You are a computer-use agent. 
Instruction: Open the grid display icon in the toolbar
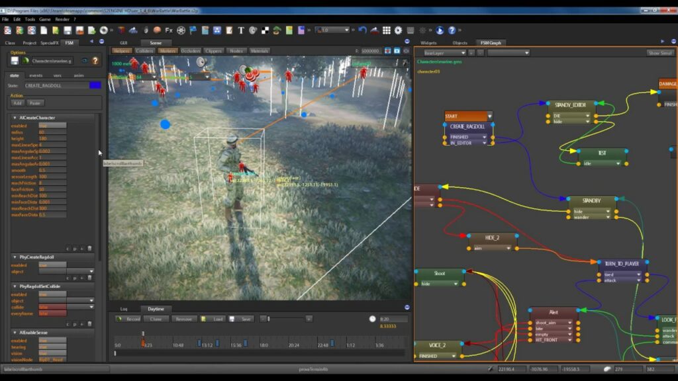click(x=388, y=28)
